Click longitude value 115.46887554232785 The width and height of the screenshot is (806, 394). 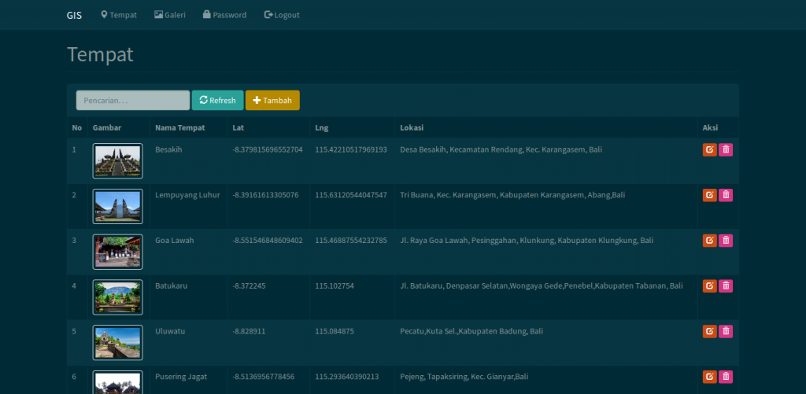351,241
